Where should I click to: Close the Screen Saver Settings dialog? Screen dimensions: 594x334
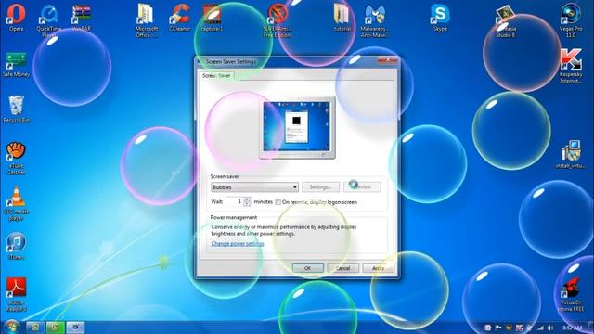pyautogui.click(x=387, y=60)
